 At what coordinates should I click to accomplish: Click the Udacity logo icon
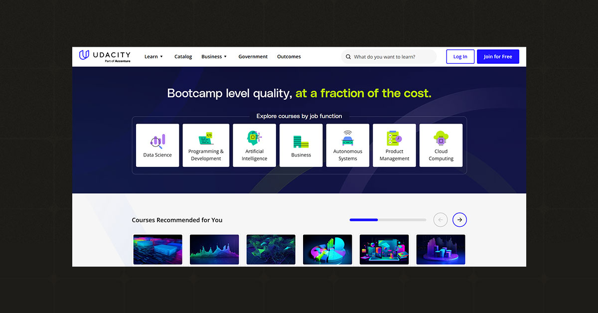click(84, 55)
